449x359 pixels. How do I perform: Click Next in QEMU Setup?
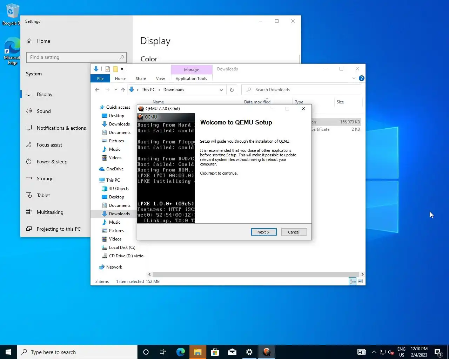(x=264, y=232)
